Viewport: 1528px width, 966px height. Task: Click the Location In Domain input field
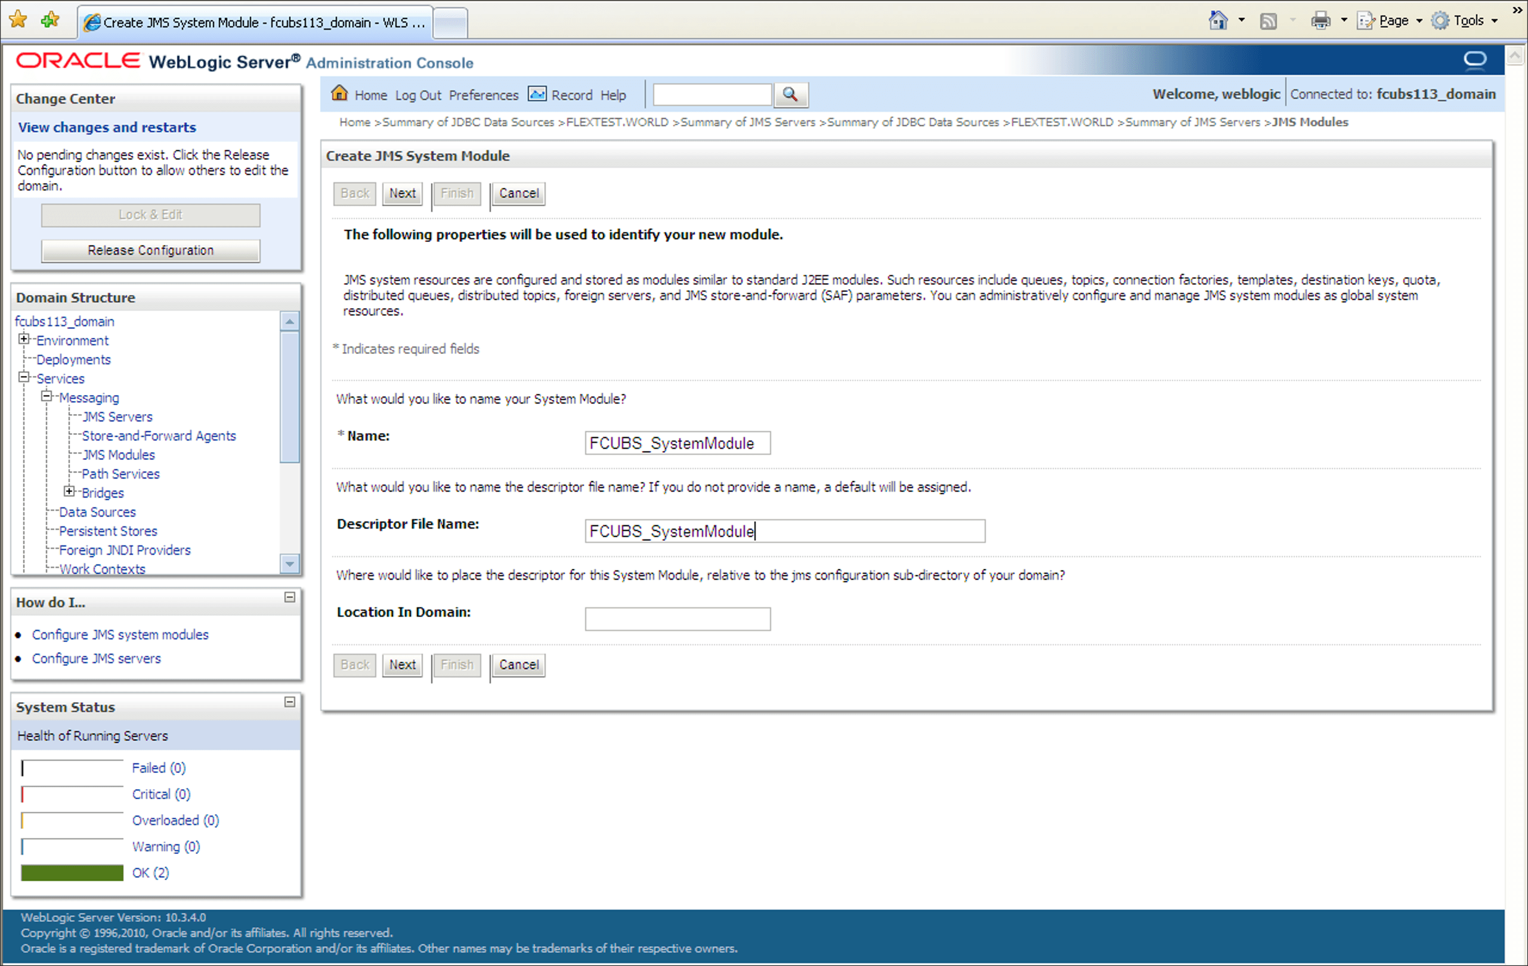(677, 619)
